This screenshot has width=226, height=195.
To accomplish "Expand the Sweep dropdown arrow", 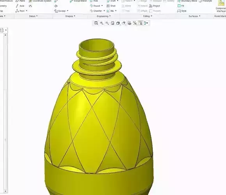I will coord(68,11).
